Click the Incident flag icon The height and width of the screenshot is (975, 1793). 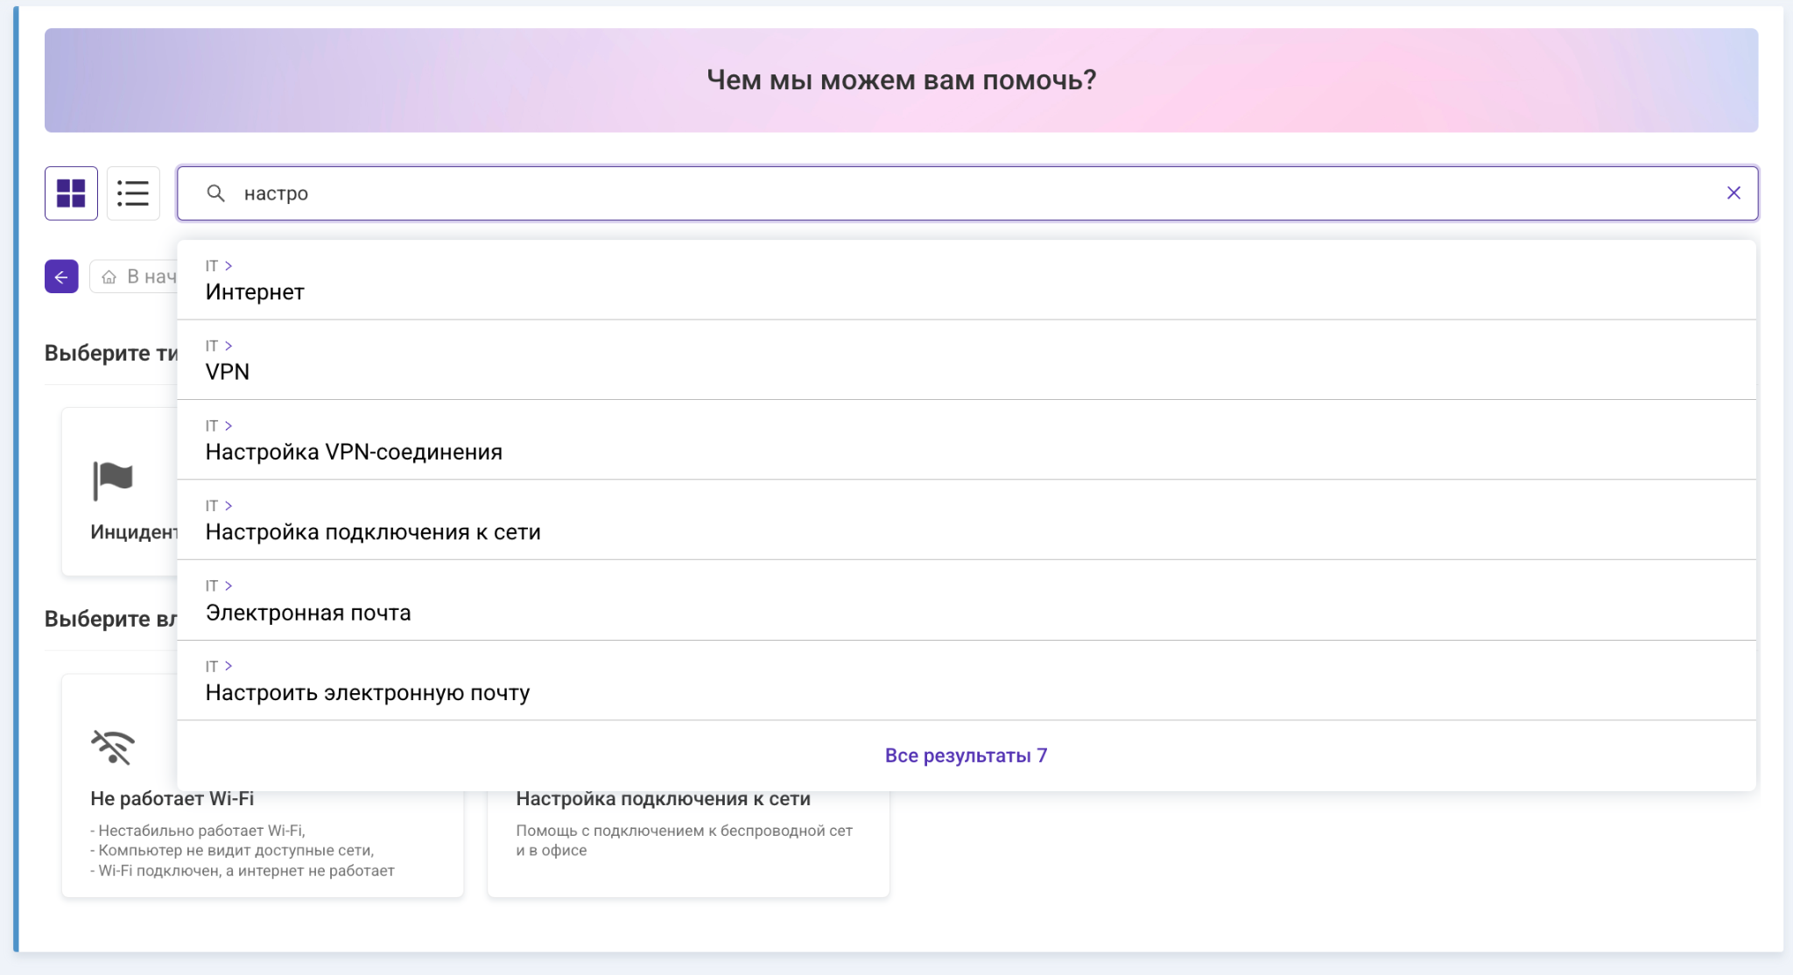pos(113,480)
